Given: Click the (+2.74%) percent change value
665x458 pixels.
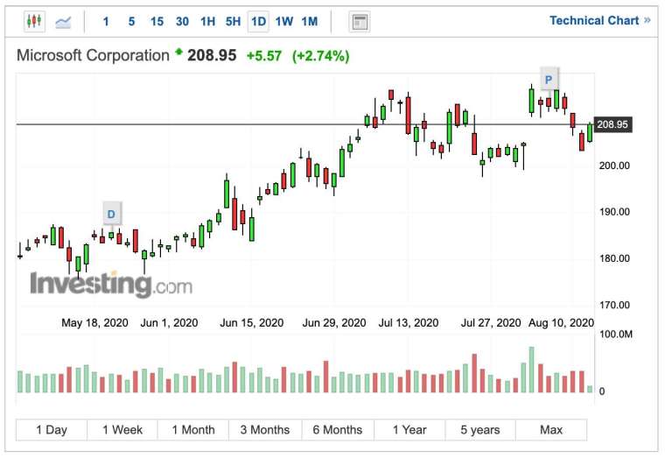Looking at the screenshot, I should click(x=320, y=56).
